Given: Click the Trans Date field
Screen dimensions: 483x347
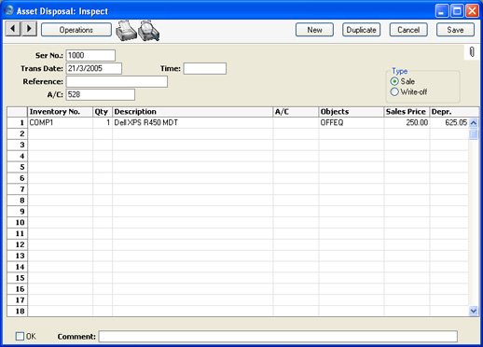Looking at the screenshot, I should [94, 68].
